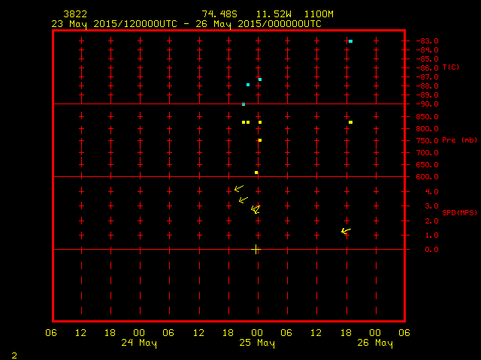Click the -83.0 temperature tick label
The width and height of the screenshot is (481, 360).
pyautogui.click(x=428, y=41)
